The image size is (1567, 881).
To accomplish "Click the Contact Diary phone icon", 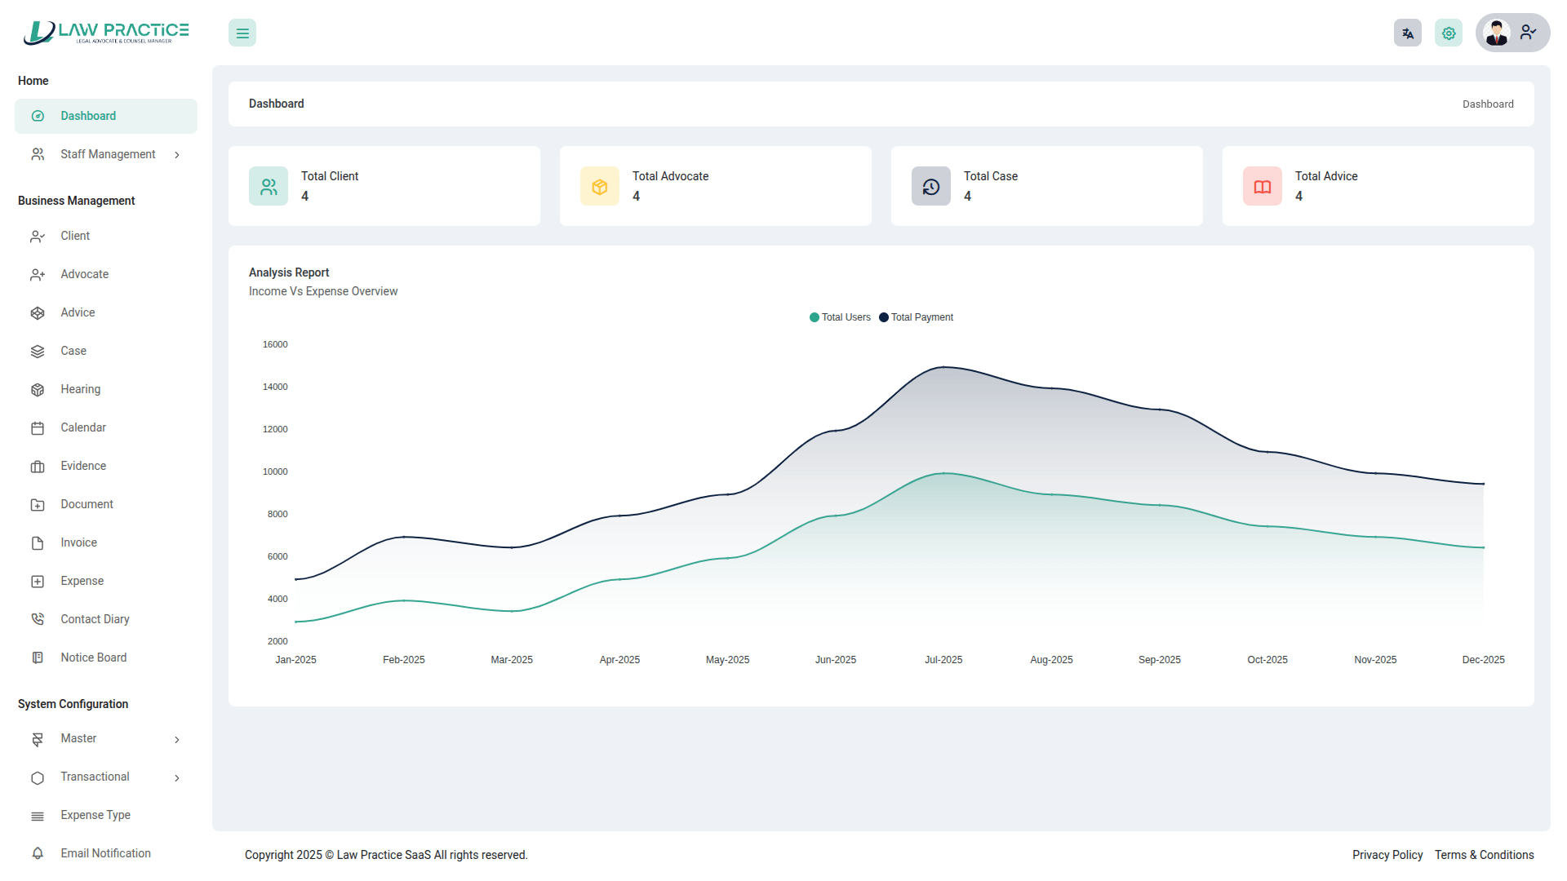I will pos(38,619).
